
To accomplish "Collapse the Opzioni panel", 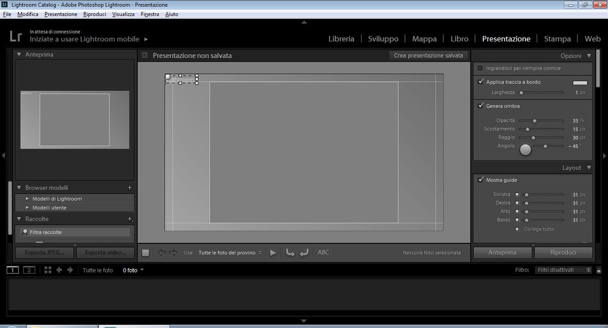I will pyautogui.click(x=589, y=56).
